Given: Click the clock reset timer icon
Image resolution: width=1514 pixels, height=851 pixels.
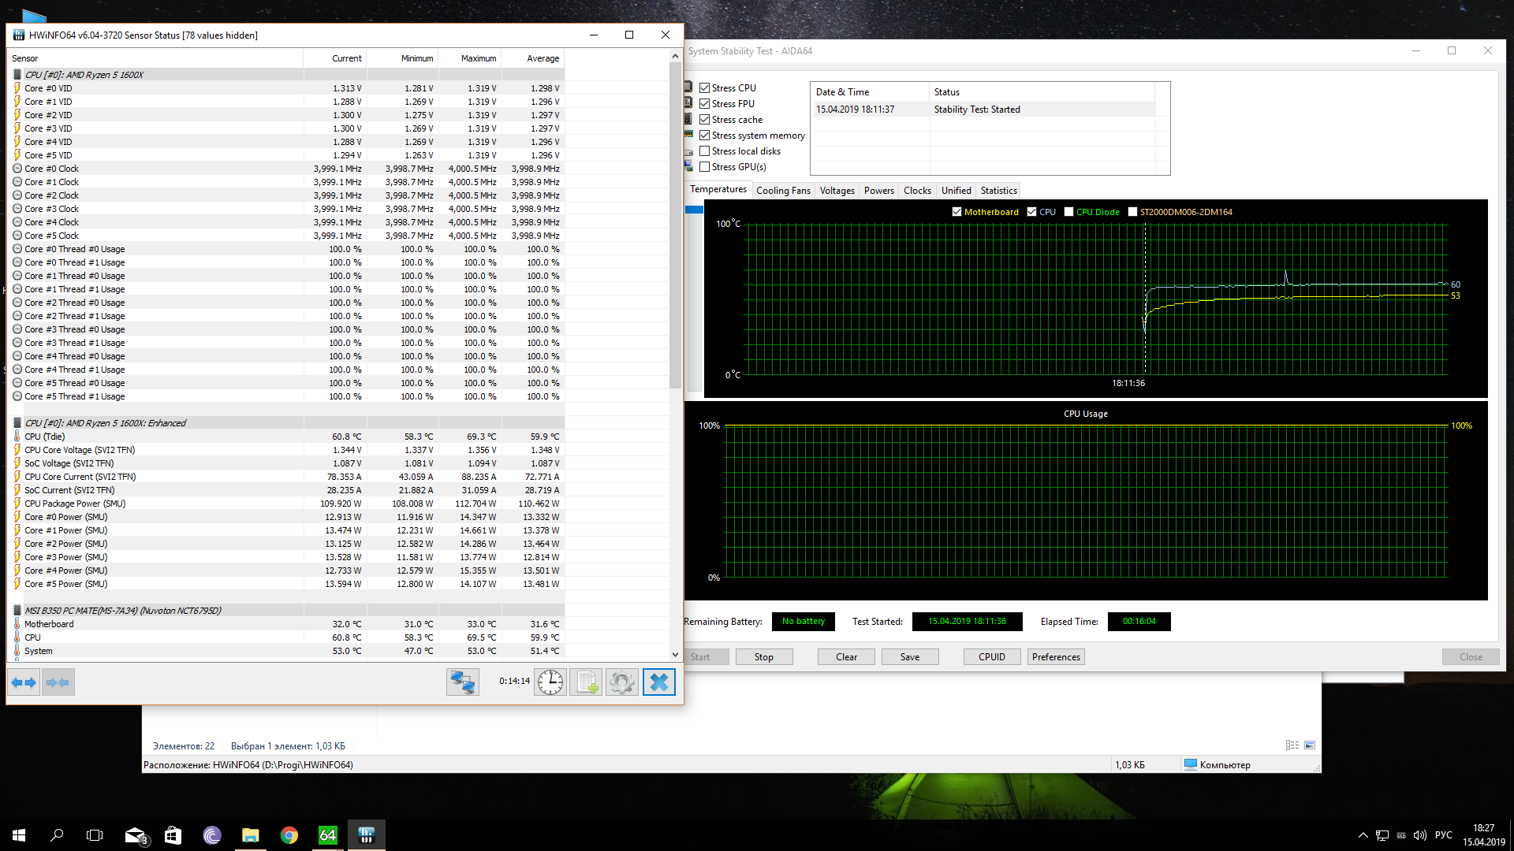Looking at the screenshot, I should 550,682.
